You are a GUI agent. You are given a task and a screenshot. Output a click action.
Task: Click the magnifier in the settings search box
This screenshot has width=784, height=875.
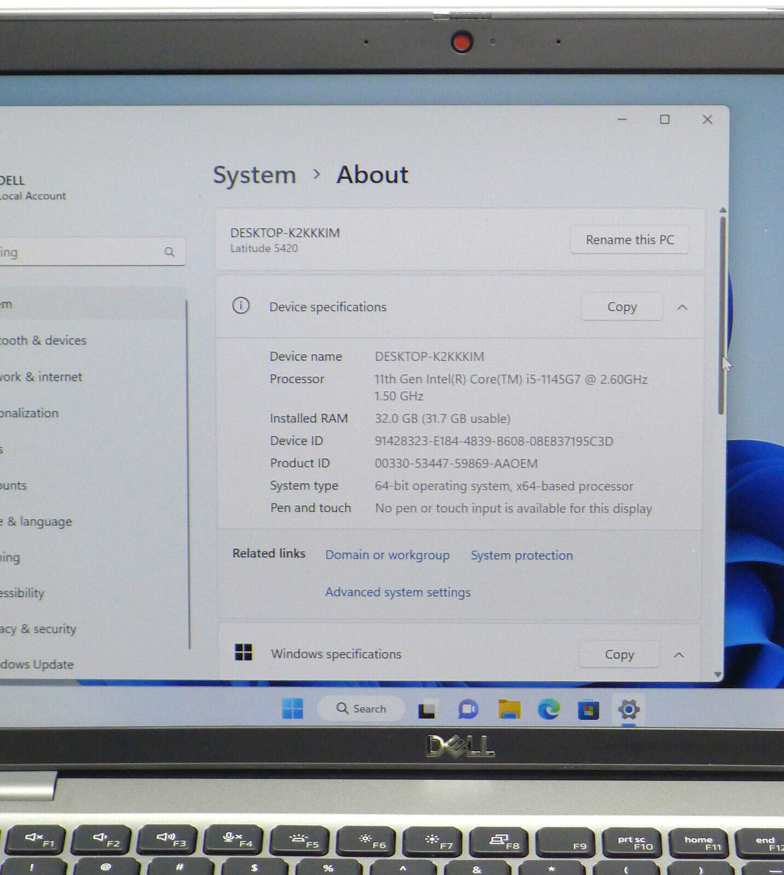click(x=169, y=252)
